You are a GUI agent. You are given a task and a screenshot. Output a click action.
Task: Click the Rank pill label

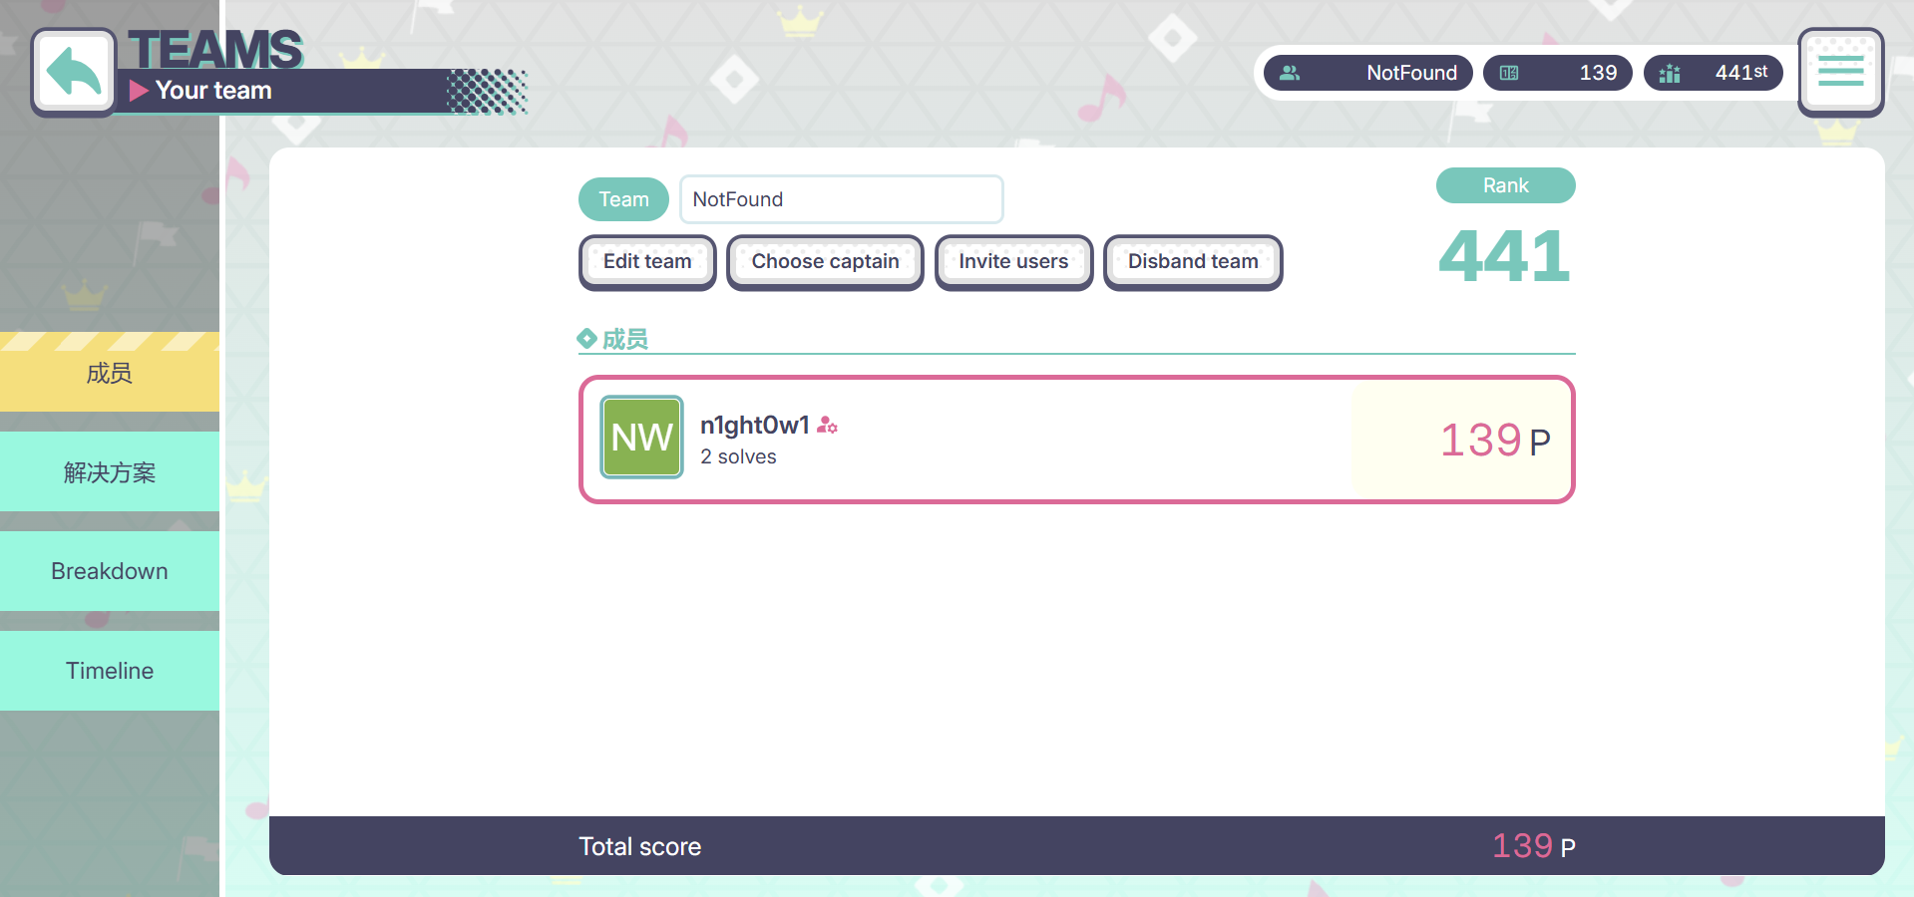tap(1505, 185)
